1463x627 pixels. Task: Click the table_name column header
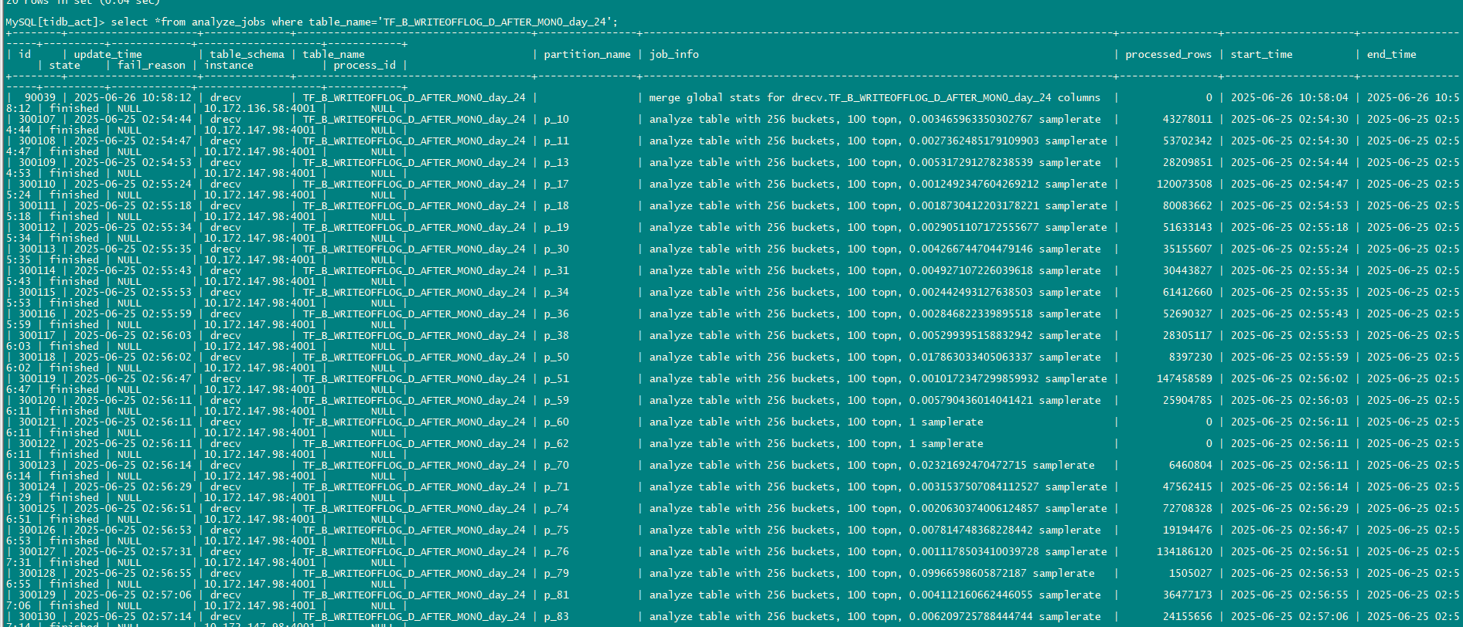click(333, 54)
